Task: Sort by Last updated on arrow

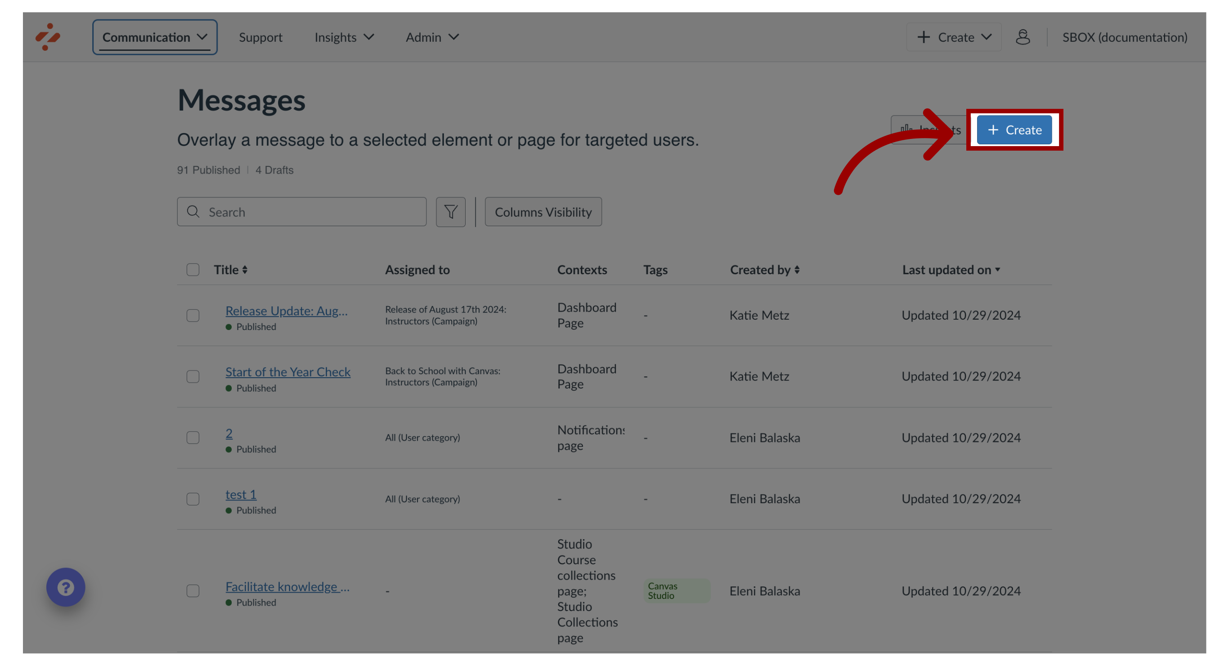Action: coord(998,270)
